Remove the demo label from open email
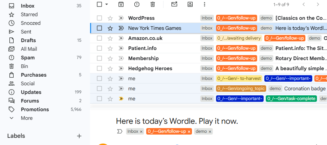Screen dimensions: 327x145 coord(210,132)
